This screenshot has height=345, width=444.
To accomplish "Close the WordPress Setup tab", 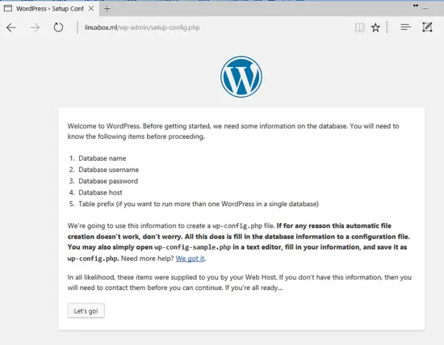I will point(91,9).
